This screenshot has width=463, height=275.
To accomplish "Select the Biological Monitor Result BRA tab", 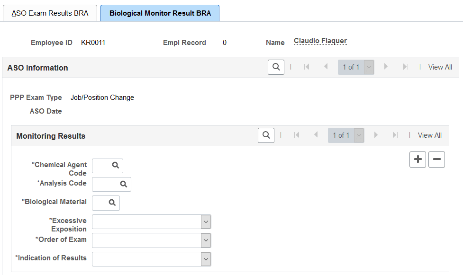I will click(160, 13).
